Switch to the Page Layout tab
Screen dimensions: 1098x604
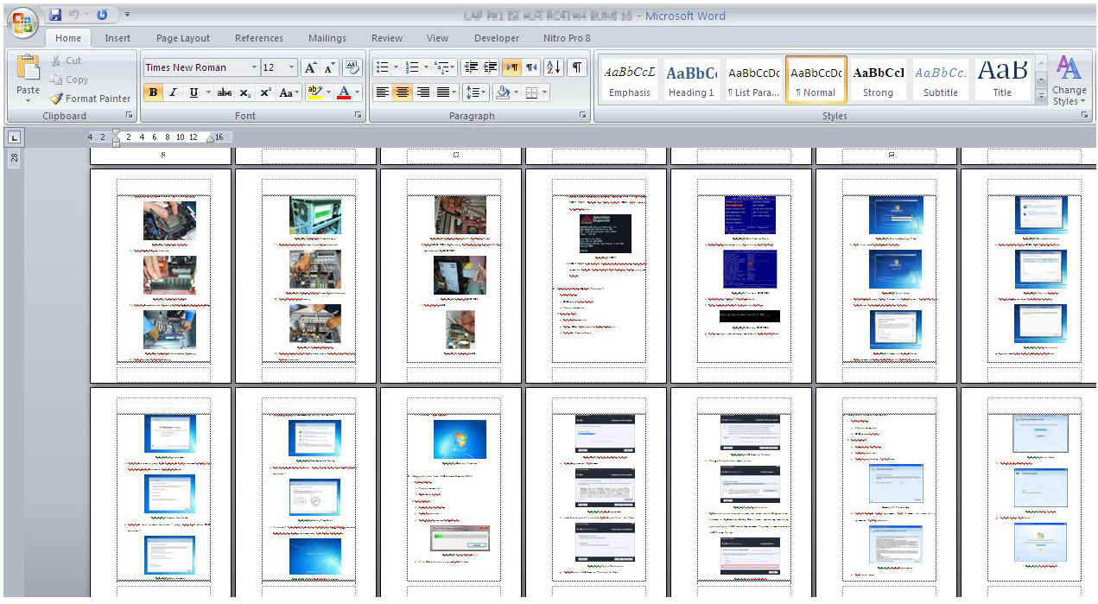pos(183,38)
